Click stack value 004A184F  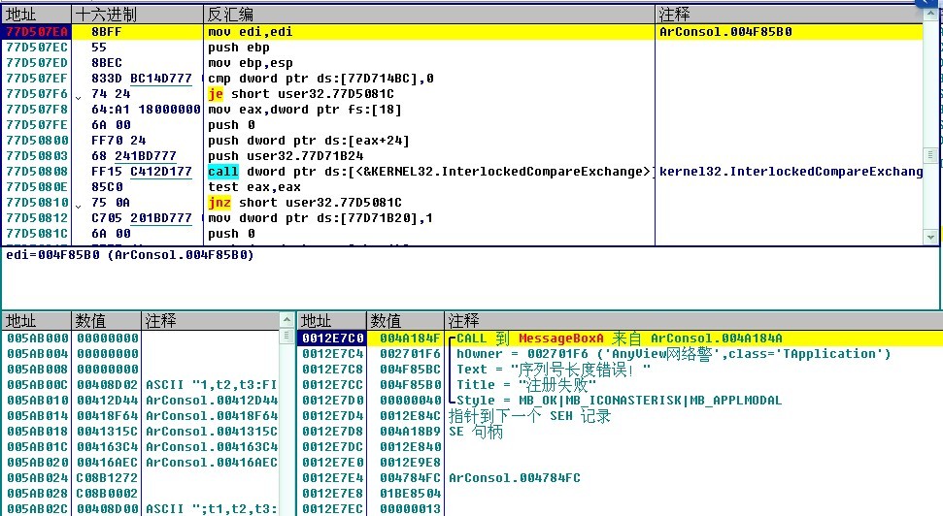[410, 339]
